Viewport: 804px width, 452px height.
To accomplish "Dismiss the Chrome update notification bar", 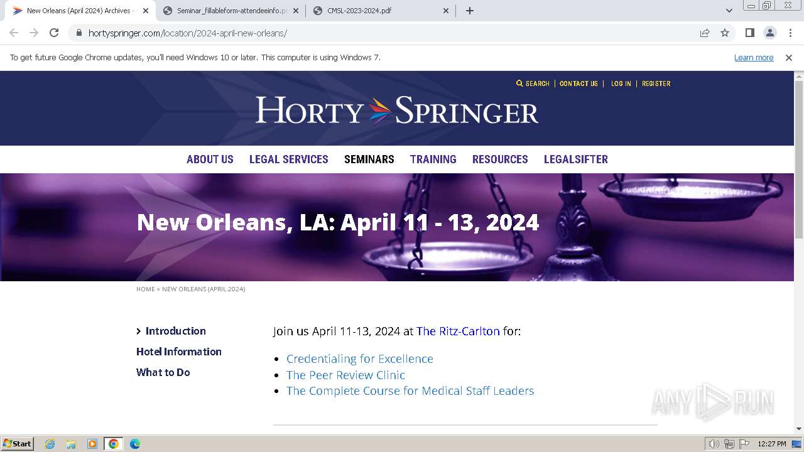I will click(x=789, y=57).
